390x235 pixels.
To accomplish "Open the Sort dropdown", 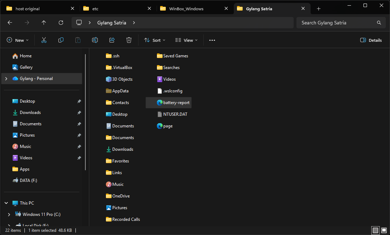I will tap(155, 40).
